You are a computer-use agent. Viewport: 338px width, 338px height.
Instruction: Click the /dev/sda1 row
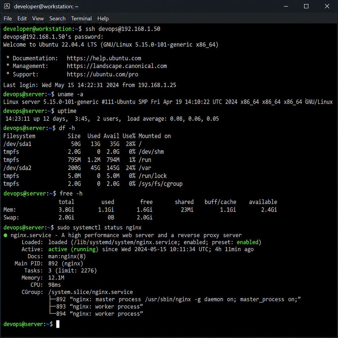[72, 144]
